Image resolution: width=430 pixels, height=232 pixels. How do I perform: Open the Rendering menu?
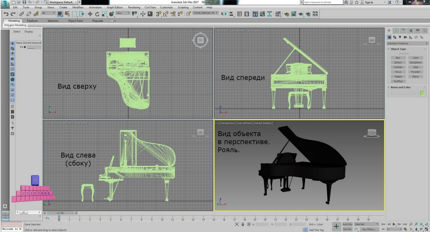[134, 7]
